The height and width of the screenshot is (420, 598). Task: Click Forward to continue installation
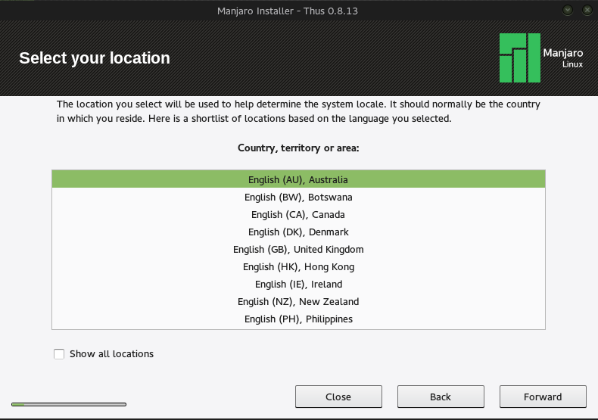tap(543, 397)
